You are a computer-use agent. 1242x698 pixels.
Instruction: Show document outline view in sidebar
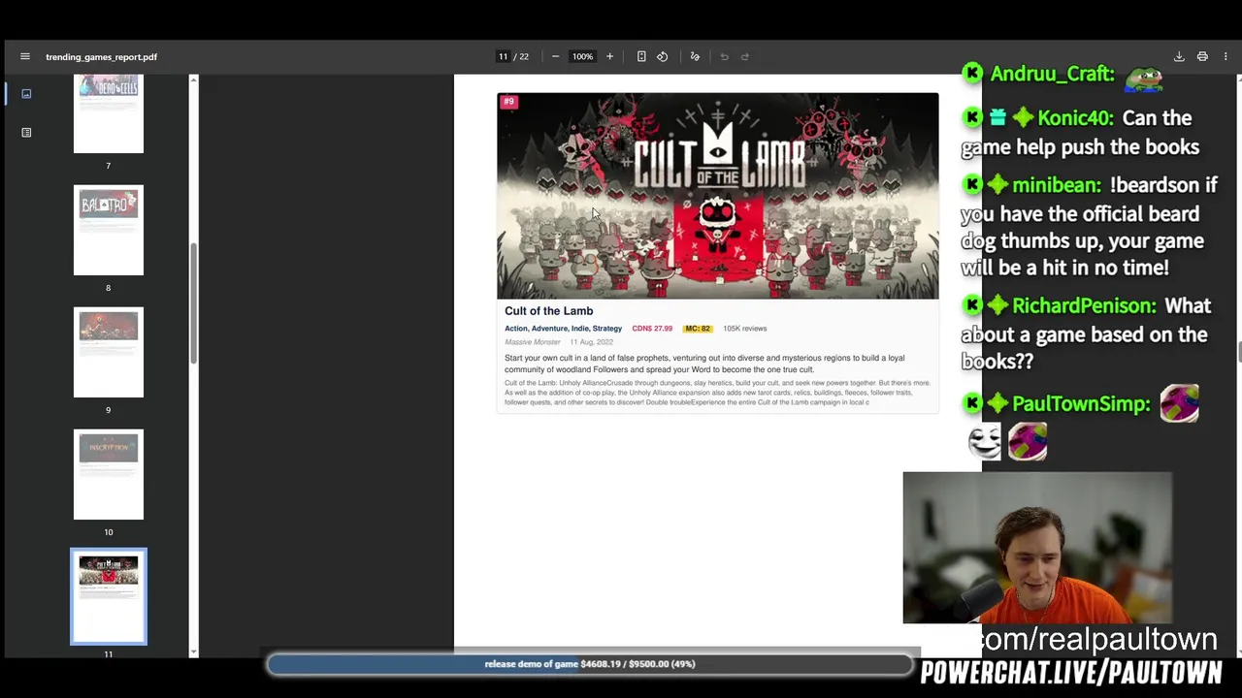coord(26,132)
